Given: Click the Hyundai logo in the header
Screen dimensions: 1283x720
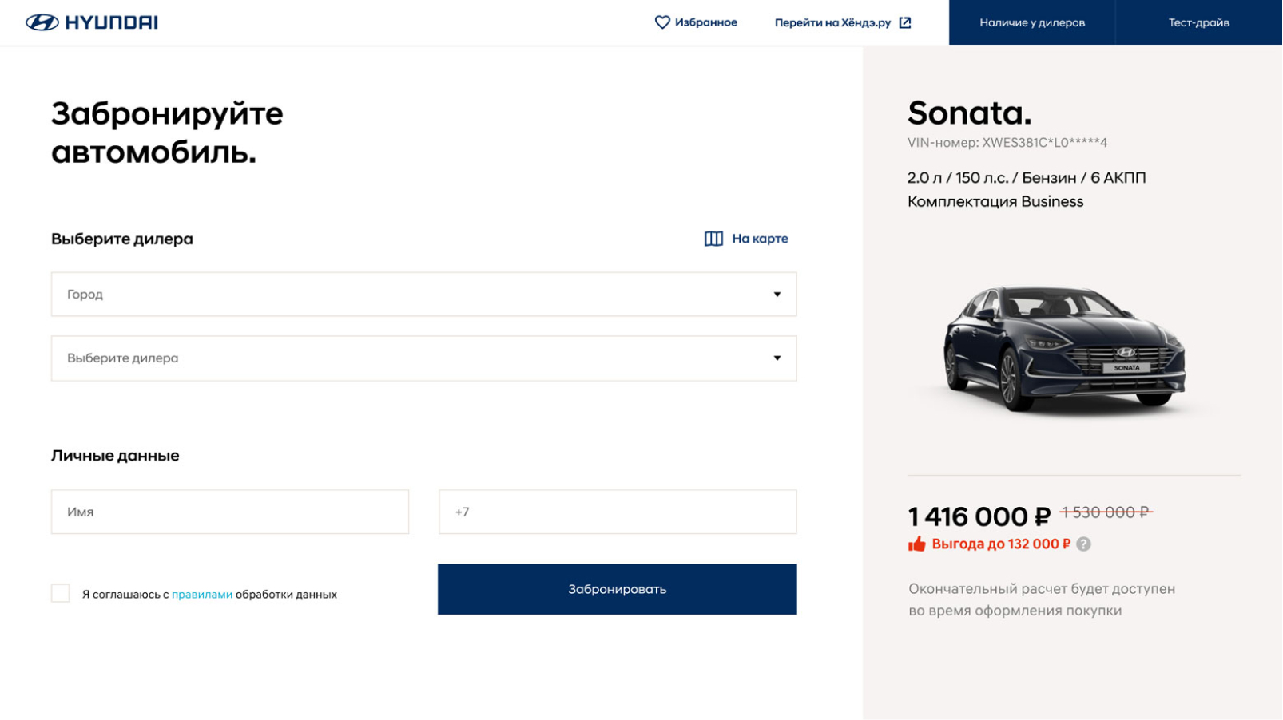Looking at the screenshot, I should (92, 22).
